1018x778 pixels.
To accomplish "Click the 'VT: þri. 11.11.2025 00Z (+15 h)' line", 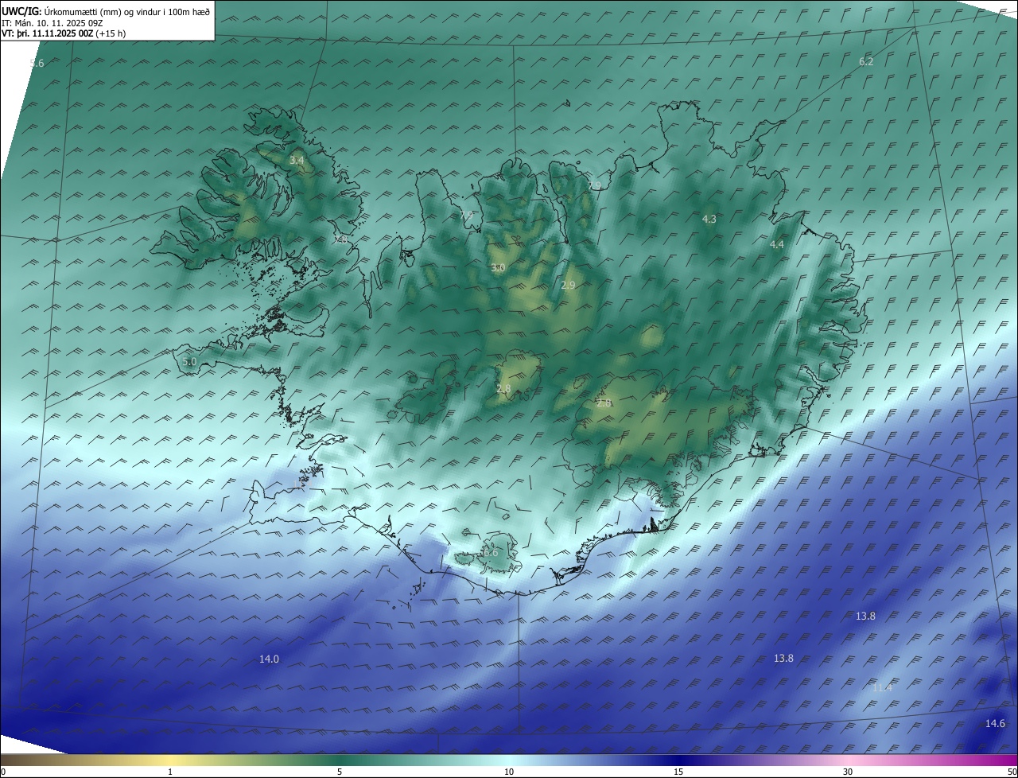I will point(64,33).
